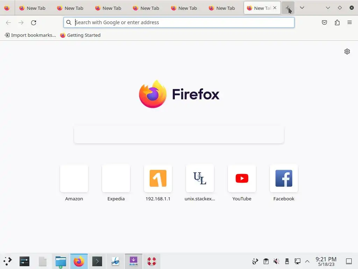Reload the current page
The image size is (358, 269).
click(34, 22)
